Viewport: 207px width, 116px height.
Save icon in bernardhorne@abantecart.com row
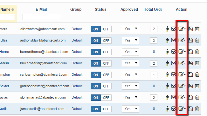[x=190, y=52]
